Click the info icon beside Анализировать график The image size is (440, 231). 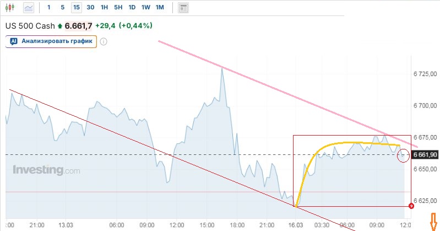104,41
